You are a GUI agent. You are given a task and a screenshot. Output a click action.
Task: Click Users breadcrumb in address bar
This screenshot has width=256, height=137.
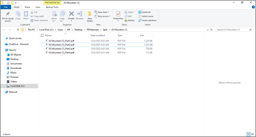tap(60, 30)
